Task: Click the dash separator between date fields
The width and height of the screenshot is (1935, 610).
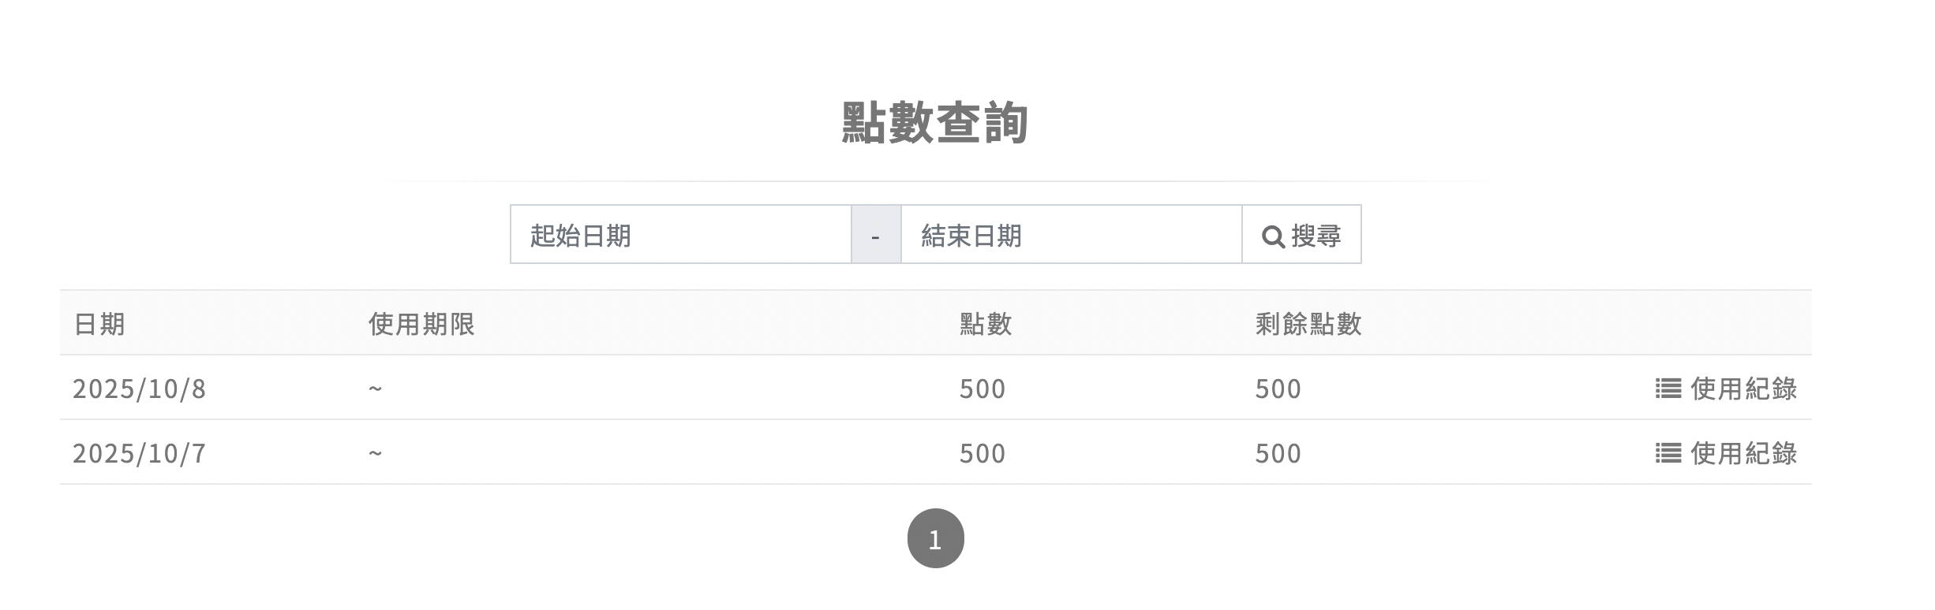Action: [x=875, y=236]
